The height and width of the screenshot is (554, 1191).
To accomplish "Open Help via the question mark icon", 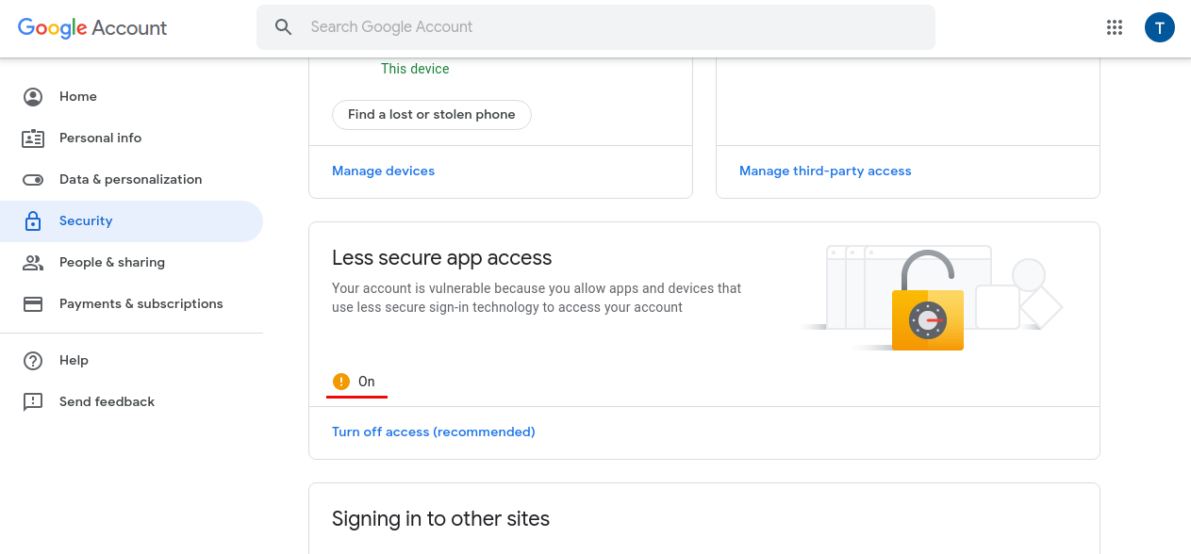I will point(34,360).
